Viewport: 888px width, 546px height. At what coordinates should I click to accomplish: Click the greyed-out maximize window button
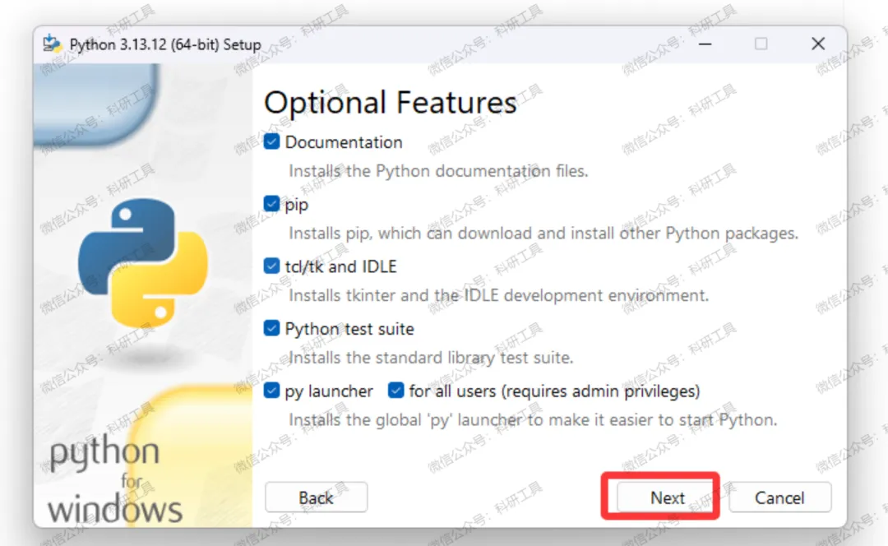[x=761, y=44]
